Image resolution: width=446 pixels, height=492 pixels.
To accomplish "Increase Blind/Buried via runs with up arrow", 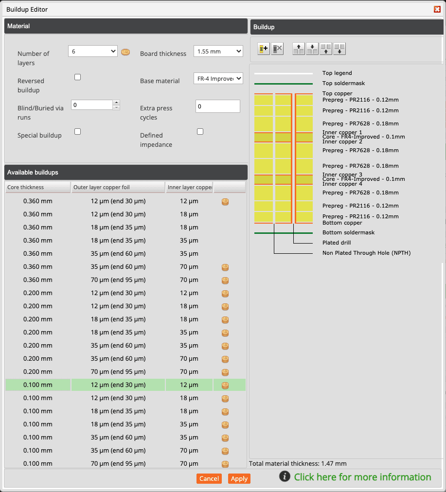I will 116,103.
